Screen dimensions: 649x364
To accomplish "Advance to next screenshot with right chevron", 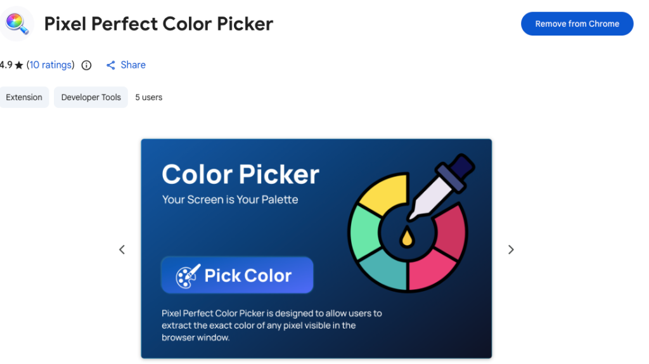I will pos(511,250).
